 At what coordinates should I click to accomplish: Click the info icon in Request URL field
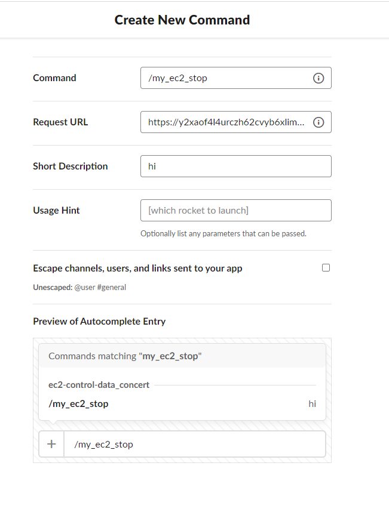coord(318,122)
